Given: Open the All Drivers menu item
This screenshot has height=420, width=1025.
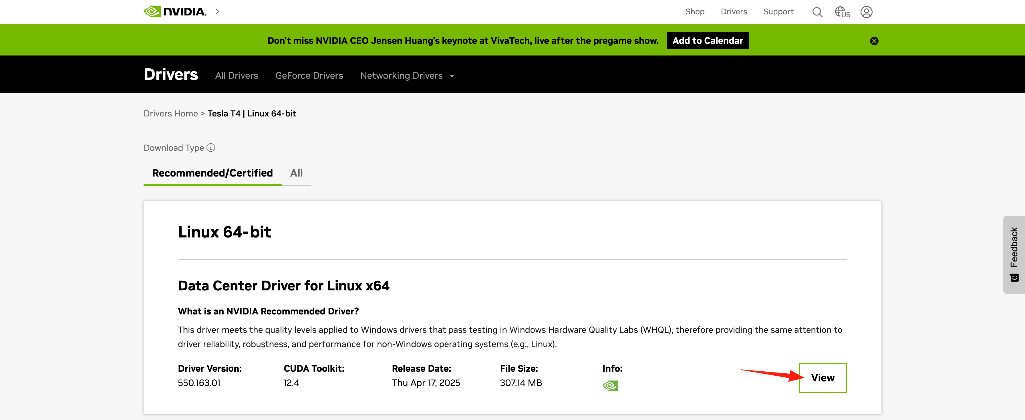Looking at the screenshot, I should pos(236,76).
